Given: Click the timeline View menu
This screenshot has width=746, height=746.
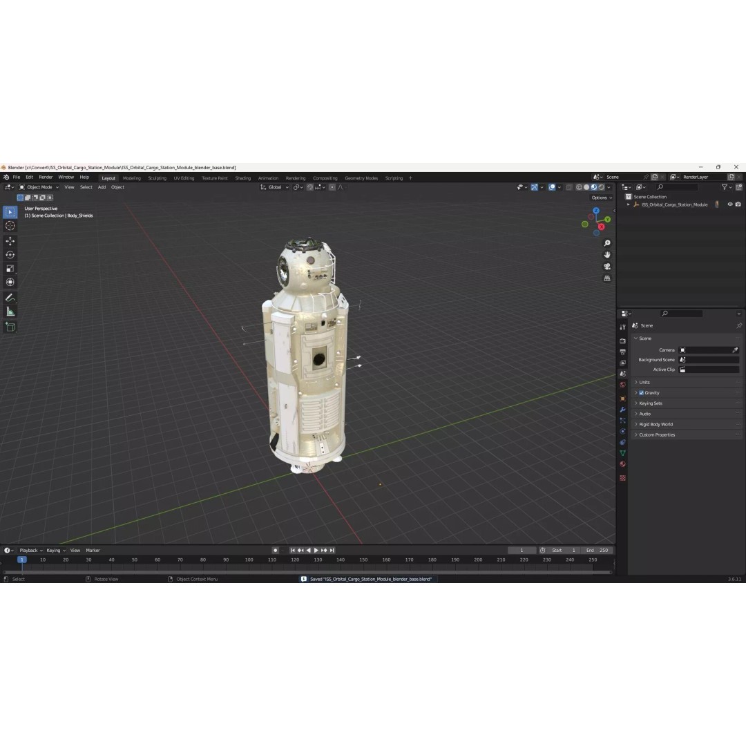Looking at the screenshot, I should point(75,551).
